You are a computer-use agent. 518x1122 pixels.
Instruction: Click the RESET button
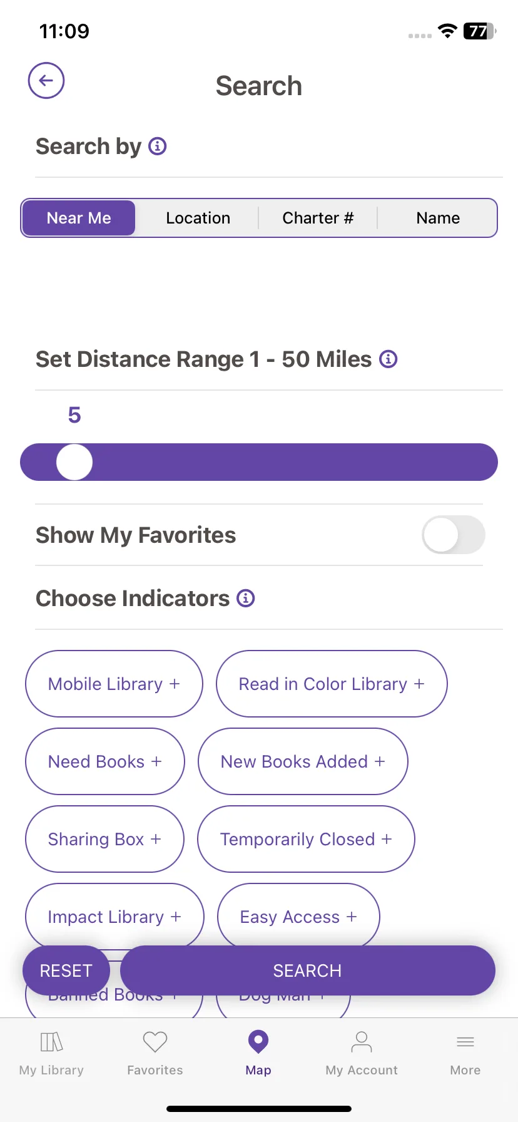(66, 970)
